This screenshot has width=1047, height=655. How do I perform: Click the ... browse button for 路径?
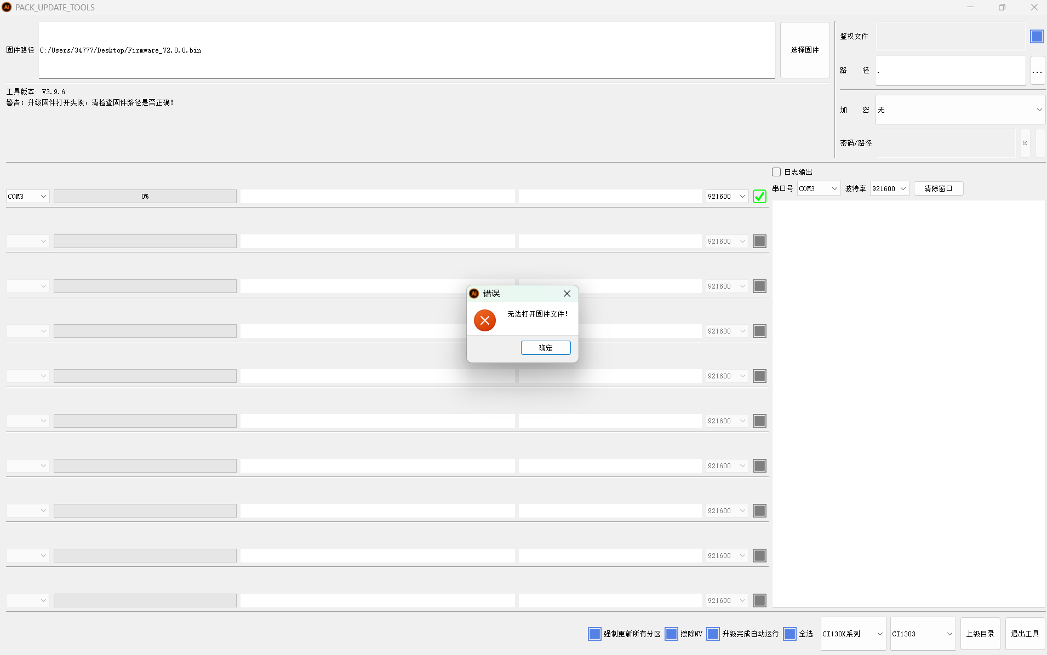click(x=1037, y=71)
